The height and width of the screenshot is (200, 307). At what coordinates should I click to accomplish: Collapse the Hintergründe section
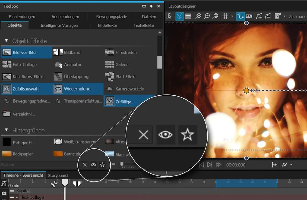point(7,130)
